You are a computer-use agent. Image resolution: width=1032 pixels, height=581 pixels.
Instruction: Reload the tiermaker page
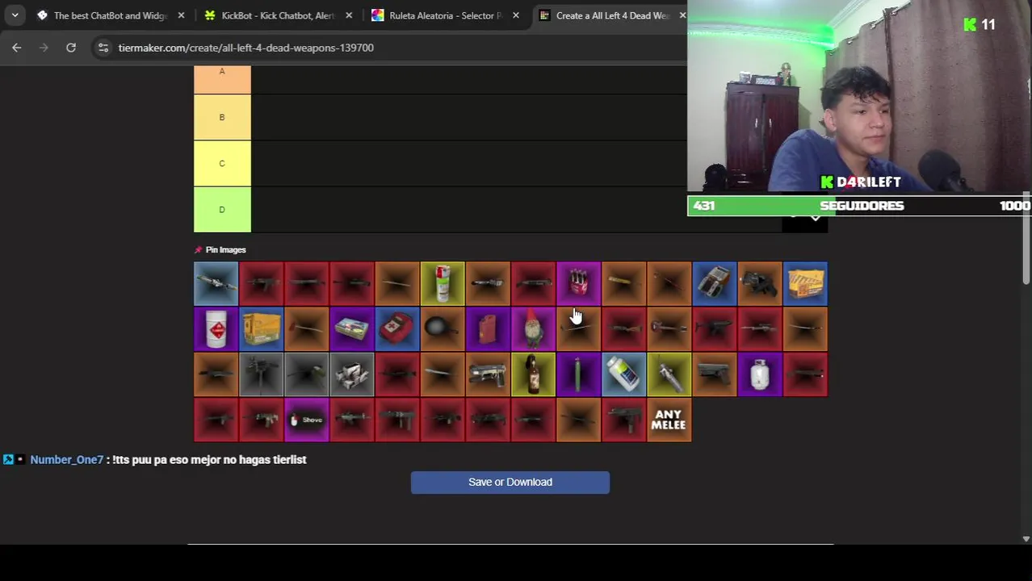71,48
